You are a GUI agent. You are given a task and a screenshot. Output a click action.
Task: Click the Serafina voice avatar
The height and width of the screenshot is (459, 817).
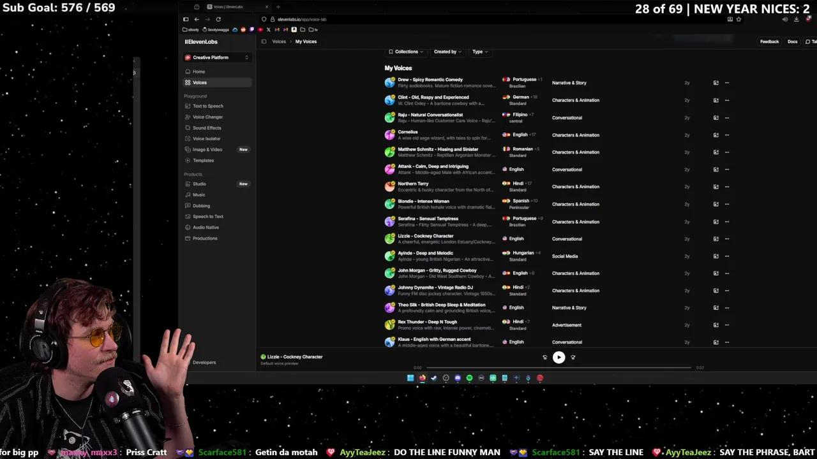pyautogui.click(x=389, y=221)
